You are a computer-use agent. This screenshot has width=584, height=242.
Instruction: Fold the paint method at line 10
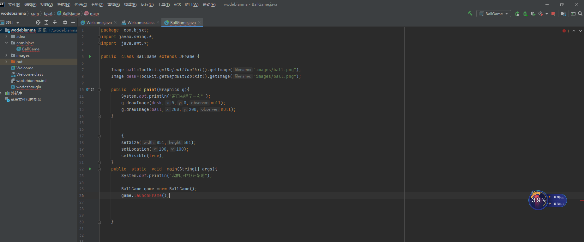click(99, 89)
